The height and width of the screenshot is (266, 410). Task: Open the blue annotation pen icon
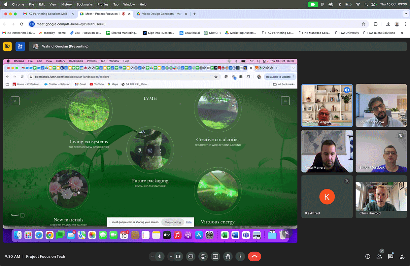20,47
